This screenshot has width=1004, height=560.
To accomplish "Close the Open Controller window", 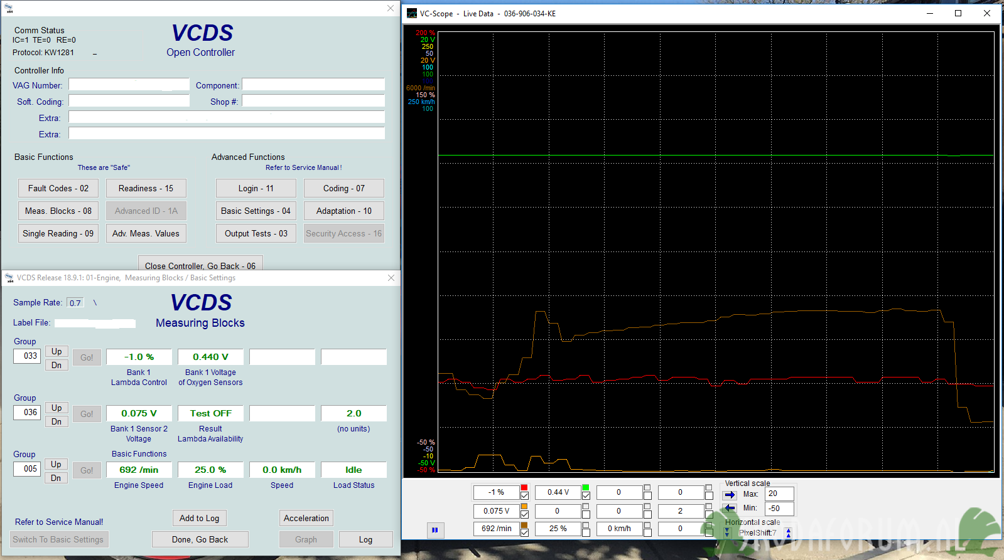I will click(391, 8).
